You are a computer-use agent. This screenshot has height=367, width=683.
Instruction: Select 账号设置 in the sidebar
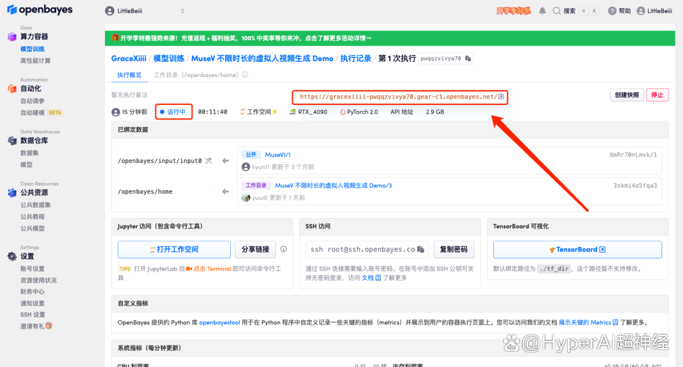coord(32,268)
